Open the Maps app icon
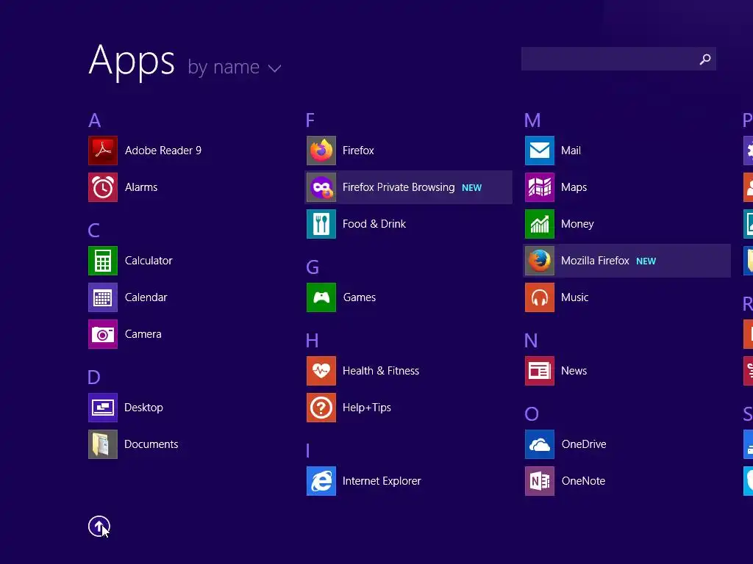 [540, 187]
